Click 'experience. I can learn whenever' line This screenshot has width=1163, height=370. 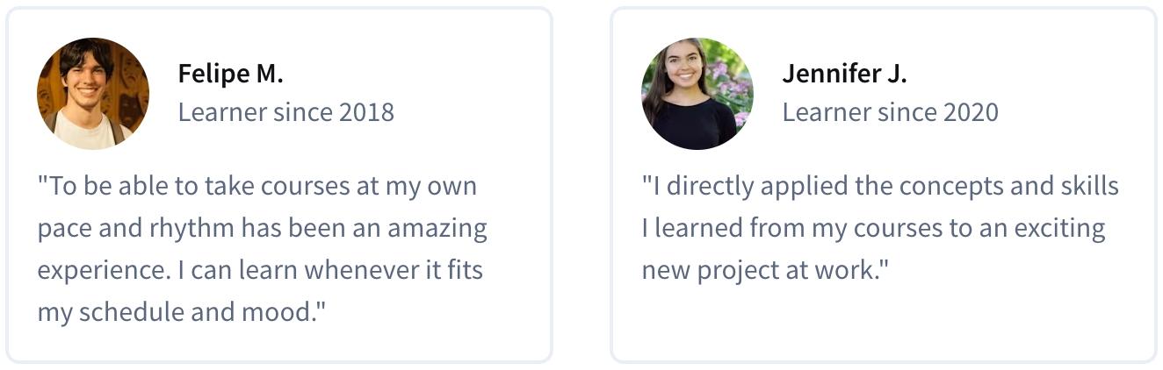260,270
